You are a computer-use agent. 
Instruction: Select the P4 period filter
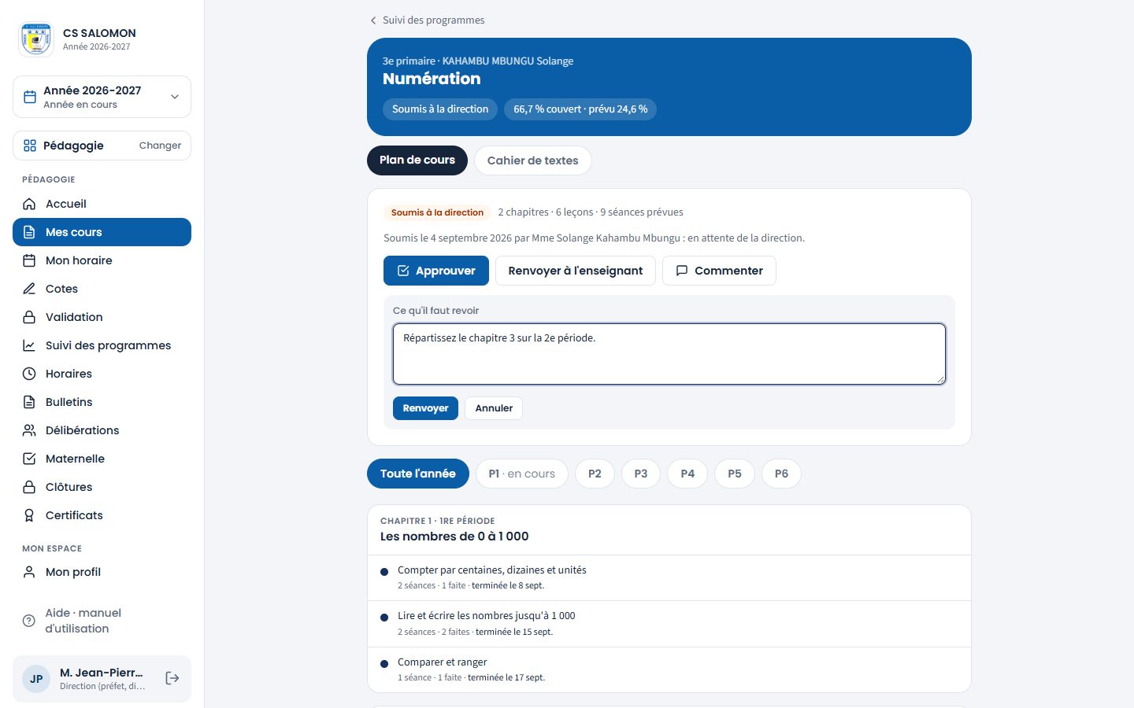pyautogui.click(x=687, y=474)
